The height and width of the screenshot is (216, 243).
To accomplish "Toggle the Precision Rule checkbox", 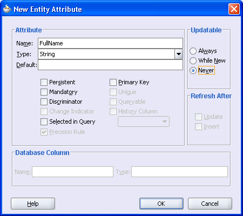I will 44,132.
